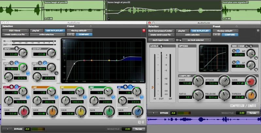Select the HPF notch filter type icon
Screen dimensions: 261x133
(12, 63)
